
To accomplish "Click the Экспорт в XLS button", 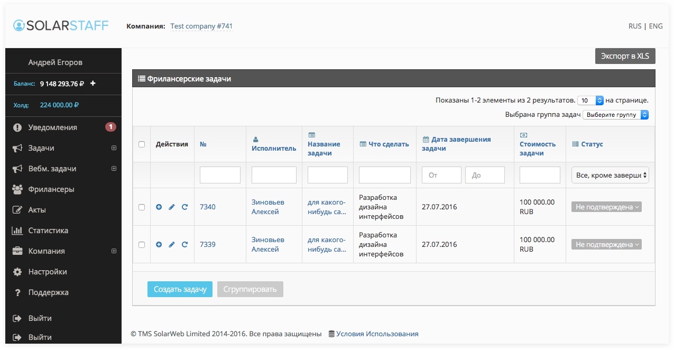I will 625,56.
